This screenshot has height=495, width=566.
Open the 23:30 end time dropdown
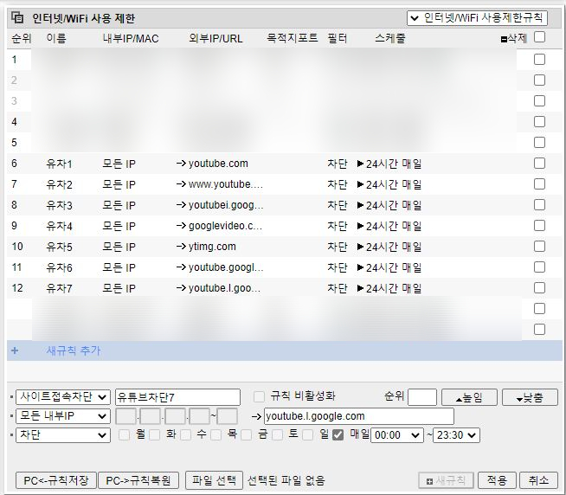[x=456, y=435]
